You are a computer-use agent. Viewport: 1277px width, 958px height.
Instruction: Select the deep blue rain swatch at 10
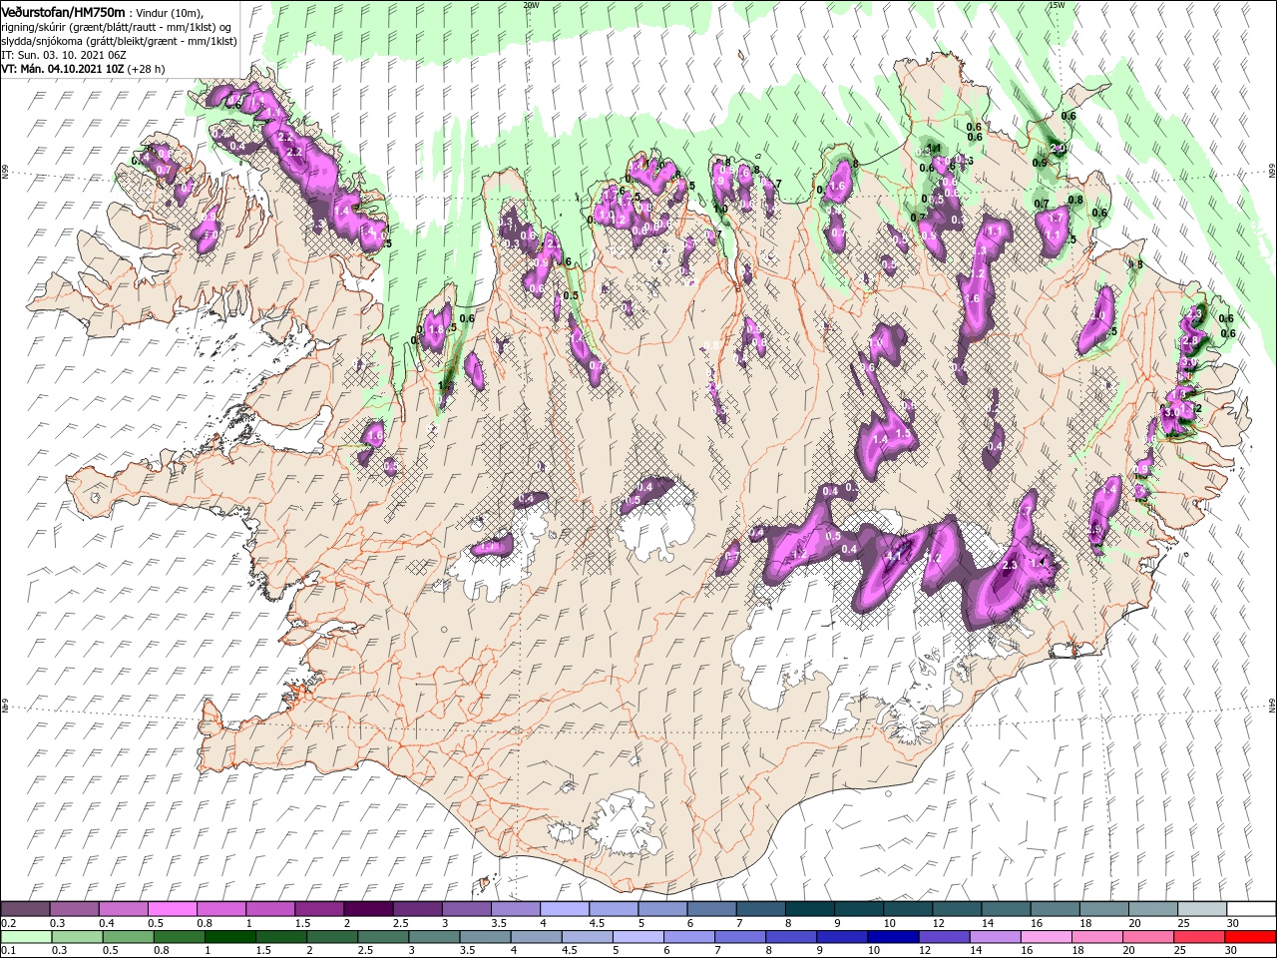894,937
